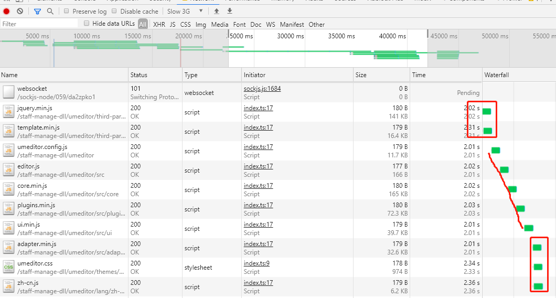Focus the Filter text field
The image size is (556, 298).
click(39, 24)
